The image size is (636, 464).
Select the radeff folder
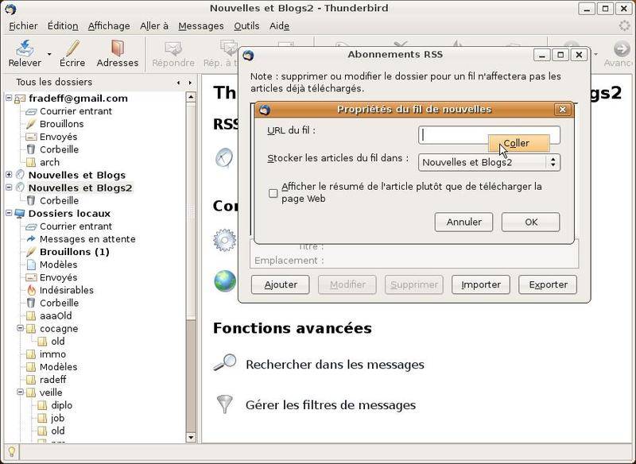click(52, 380)
